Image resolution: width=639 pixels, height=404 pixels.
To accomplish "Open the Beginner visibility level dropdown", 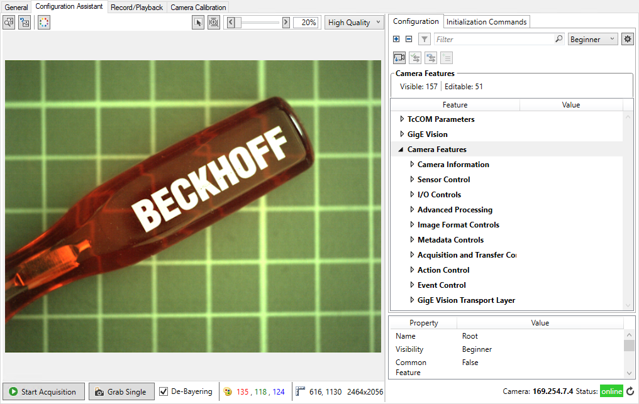I will 592,39.
